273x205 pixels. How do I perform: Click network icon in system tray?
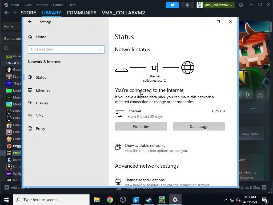click(x=232, y=200)
